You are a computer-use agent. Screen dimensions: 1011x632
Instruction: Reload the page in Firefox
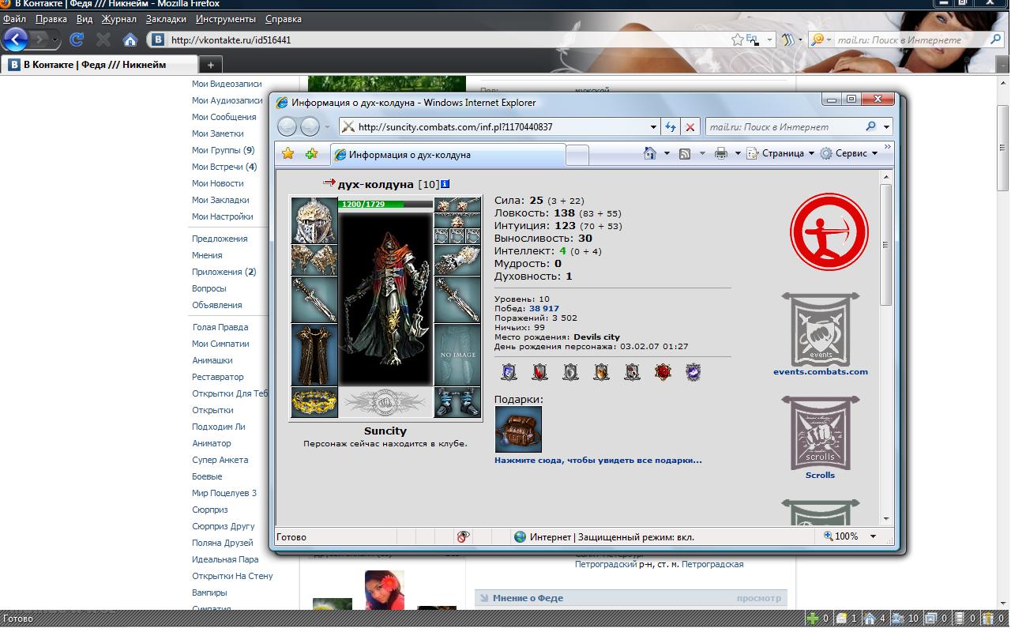point(77,39)
